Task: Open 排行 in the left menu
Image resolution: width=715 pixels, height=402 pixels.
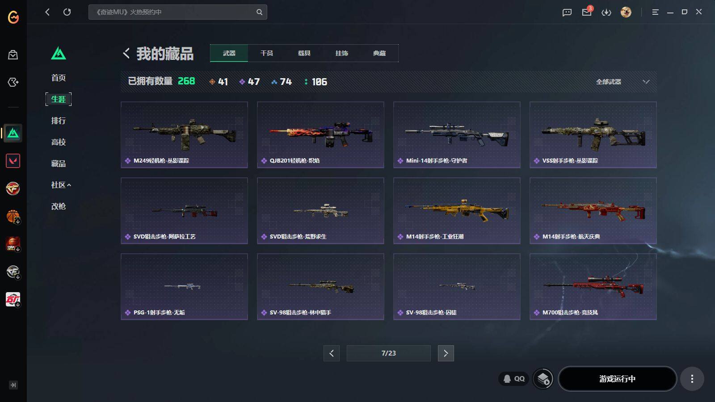Action: pos(59,121)
